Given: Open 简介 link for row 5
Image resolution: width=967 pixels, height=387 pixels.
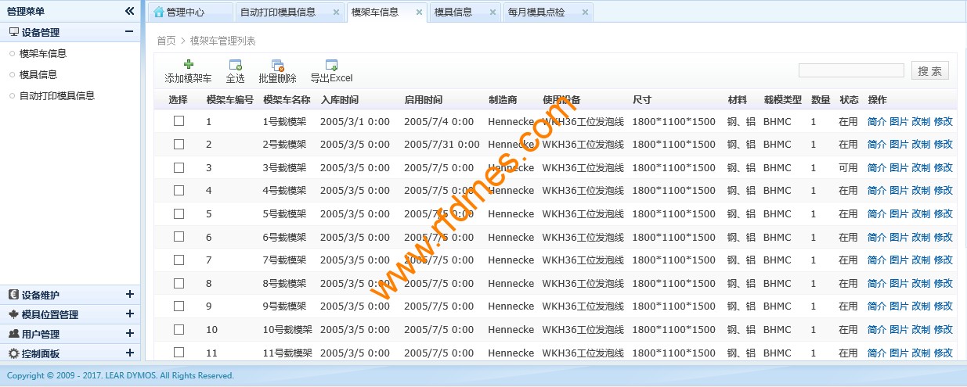Looking at the screenshot, I should coord(877,213).
